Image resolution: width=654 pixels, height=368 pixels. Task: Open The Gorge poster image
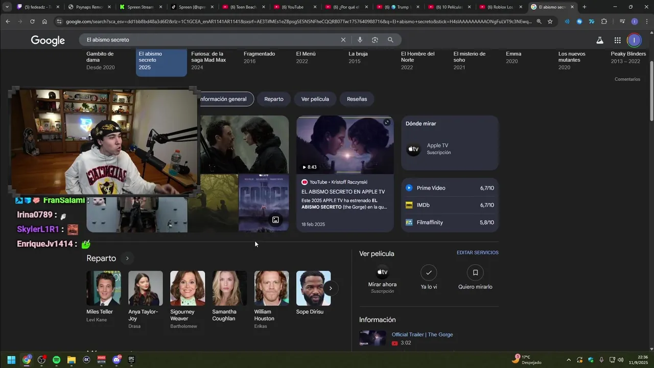[264, 203]
